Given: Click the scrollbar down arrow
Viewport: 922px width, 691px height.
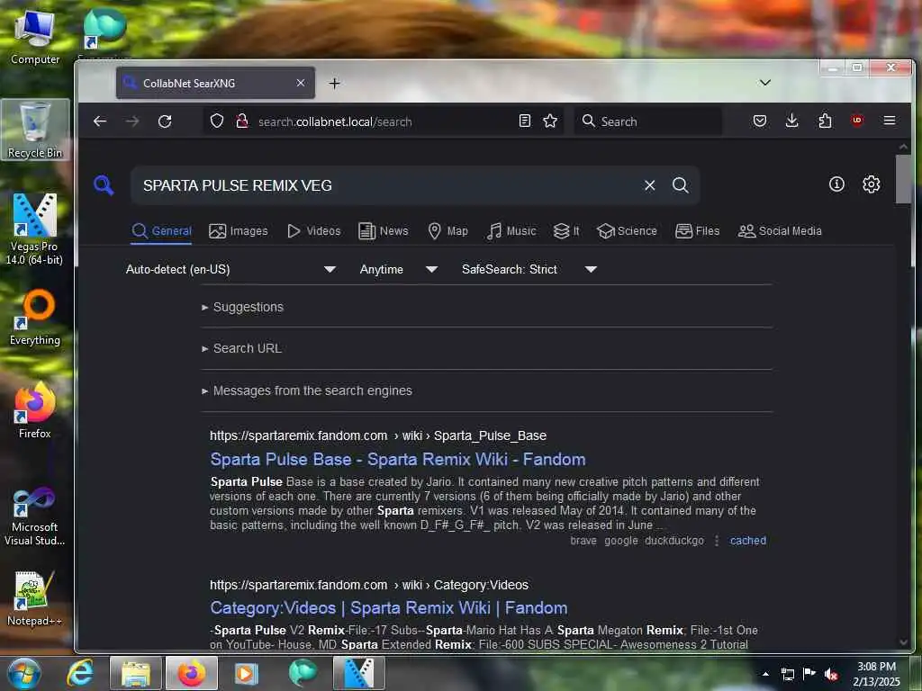Looking at the screenshot, I should [903, 642].
